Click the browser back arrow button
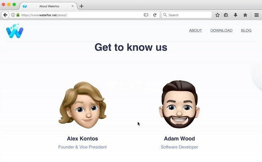Screen dimensions: 262x162 tap(5, 15)
